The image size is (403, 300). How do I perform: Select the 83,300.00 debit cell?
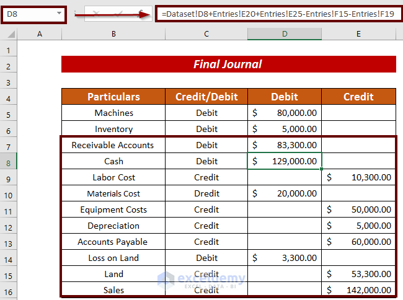(285, 145)
